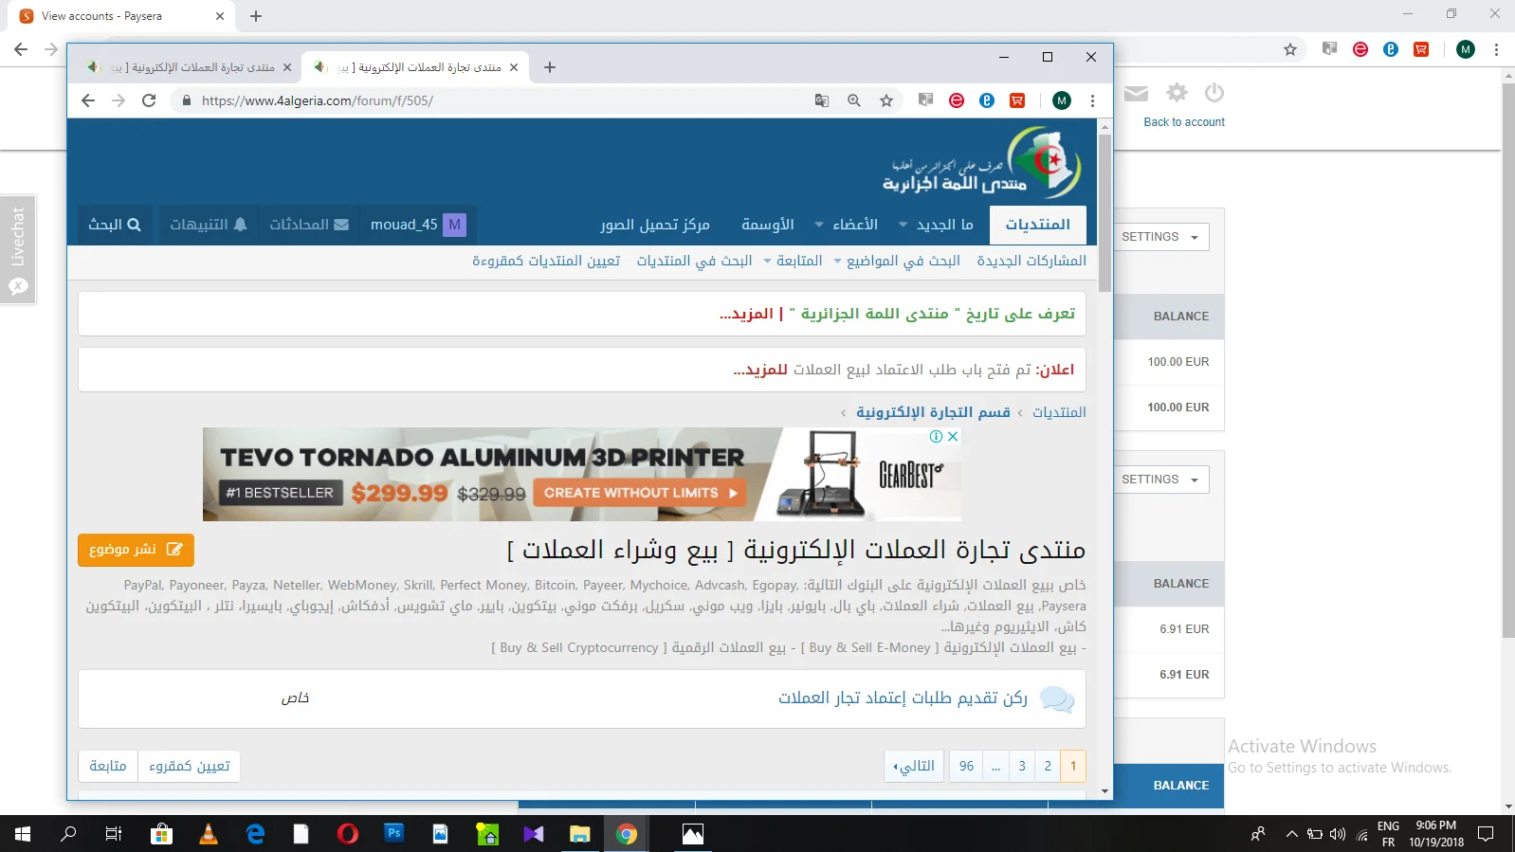Screen dimensions: 1515x852
Task: Expand the الأعضاء members menu
Action: click(x=847, y=225)
